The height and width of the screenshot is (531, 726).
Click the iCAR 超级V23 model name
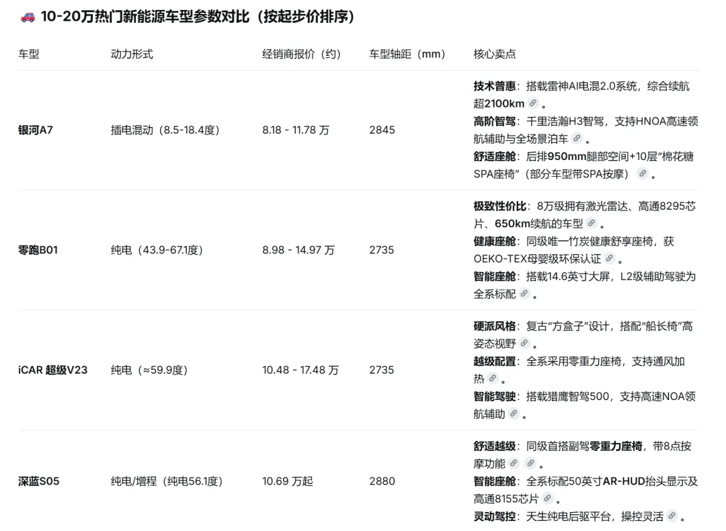[x=53, y=370]
